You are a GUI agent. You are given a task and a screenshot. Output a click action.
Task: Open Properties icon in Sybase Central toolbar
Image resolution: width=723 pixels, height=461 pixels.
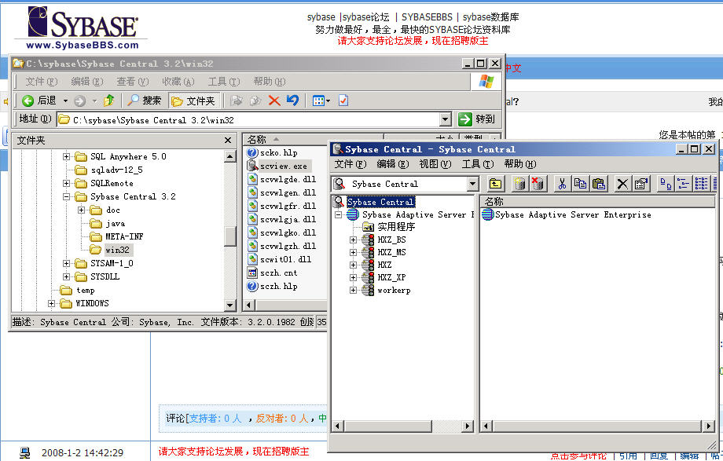(641, 184)
